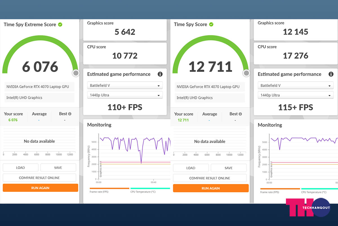The width and height of the screenshot is (338, 226).
Task: Click No data available in Time Spy Extreme chart
Action: [x=39, y=141]
